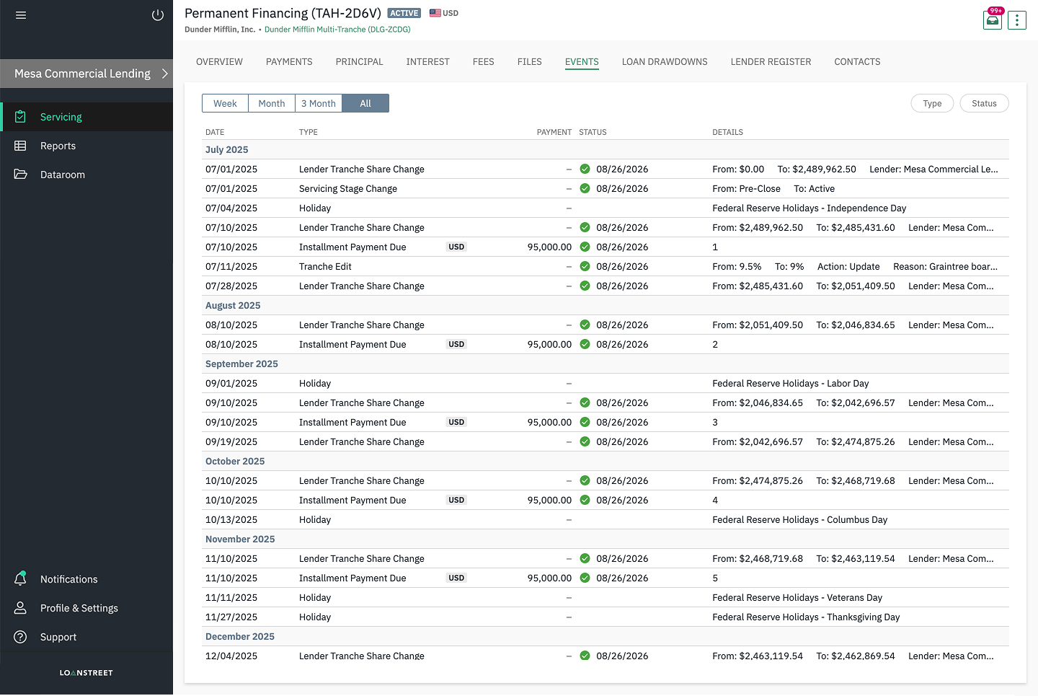Viewport: 1038px width, 696px height.
Task: Open Dataroom in the sidebar
Action: (x=86, y=175)
